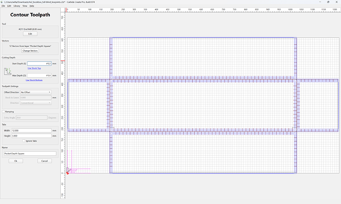The width and height of the screenshot is (341, 204).
Task: Toggle the Ignore Tabs checkbox
Action: (x=24, y=141)
